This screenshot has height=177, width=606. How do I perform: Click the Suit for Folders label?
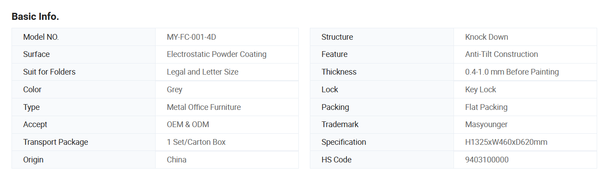pos(50,72)
